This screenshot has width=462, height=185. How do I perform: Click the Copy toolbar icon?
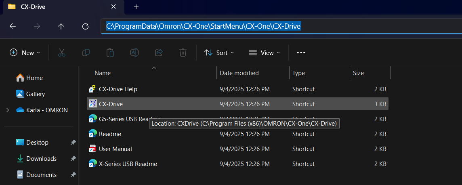coord(86,53)
